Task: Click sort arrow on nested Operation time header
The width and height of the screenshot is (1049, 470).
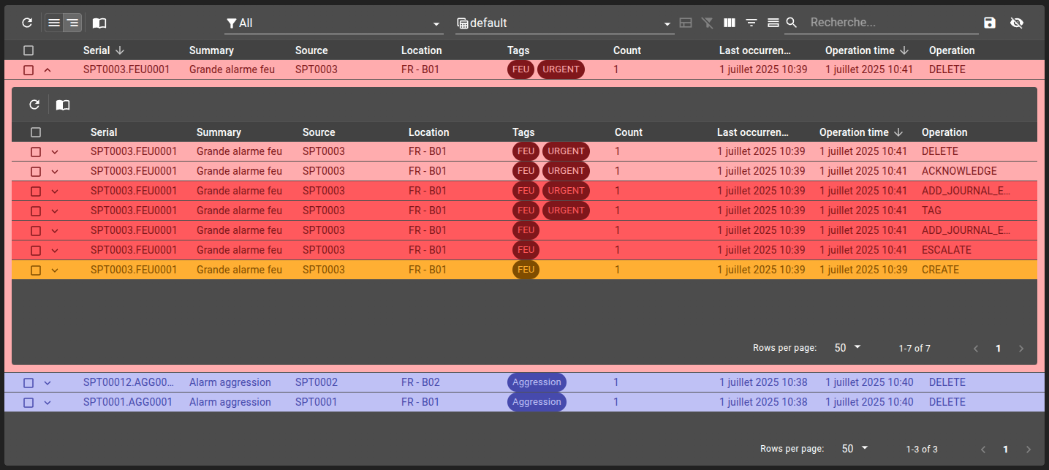Action: point(898,132)
